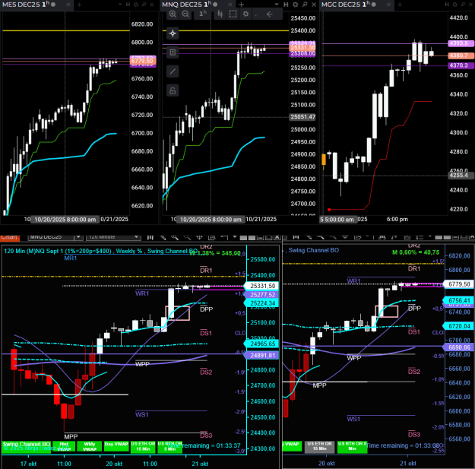
Task: Add a new tab in the MNQ panel
Action: 241,5
